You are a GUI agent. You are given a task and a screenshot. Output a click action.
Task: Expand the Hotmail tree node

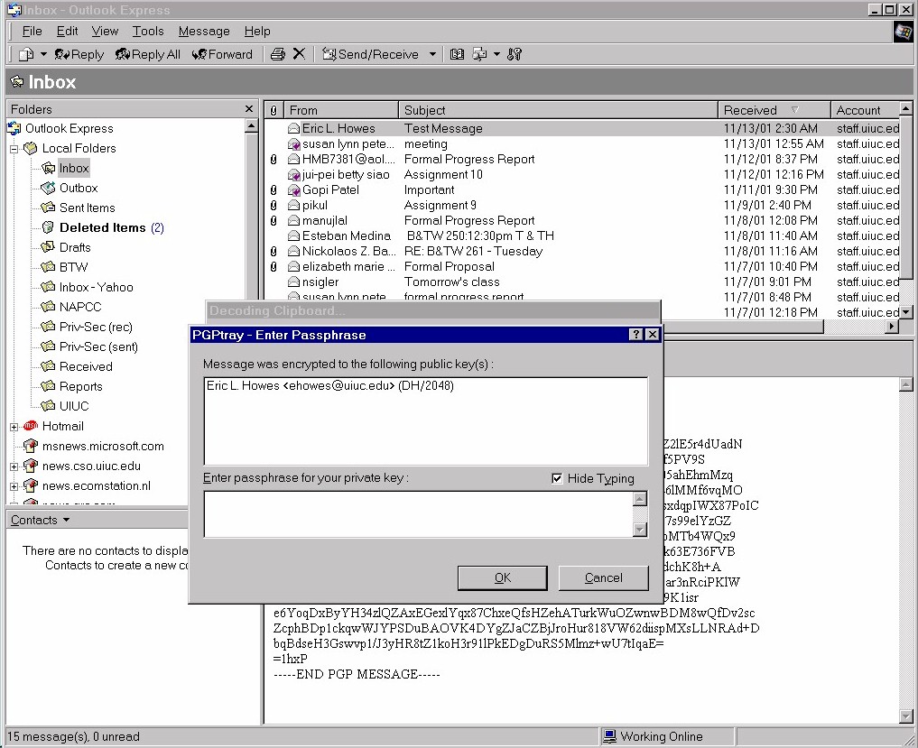(x=14, y=427)
